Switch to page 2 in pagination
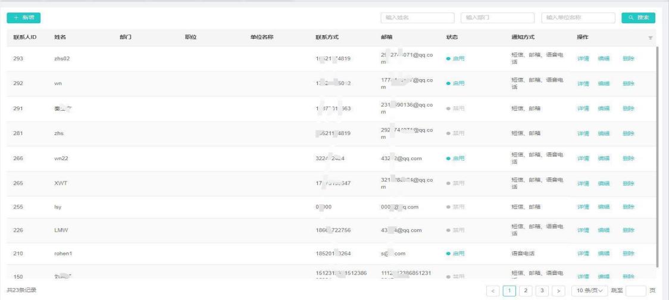Image resolution: width=669 pixels, height=300 pixels. point(526,290)
